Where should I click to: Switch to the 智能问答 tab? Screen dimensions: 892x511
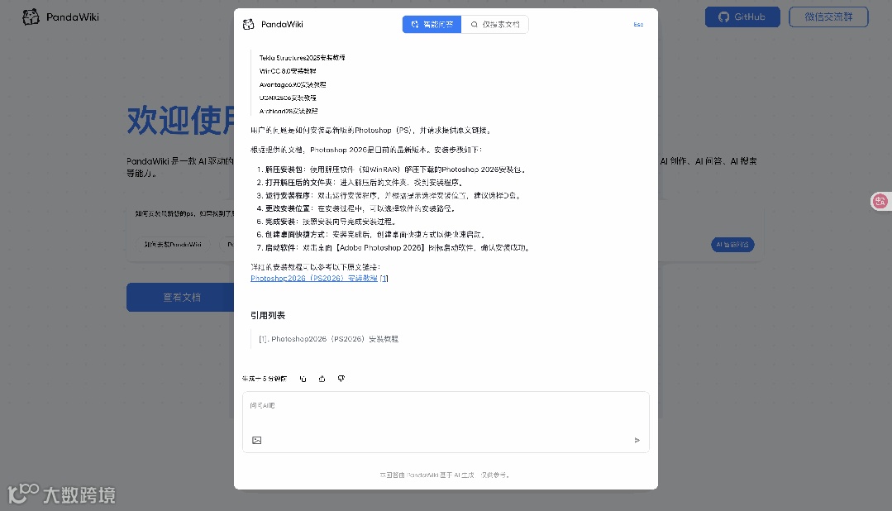(x=432, y=25)
